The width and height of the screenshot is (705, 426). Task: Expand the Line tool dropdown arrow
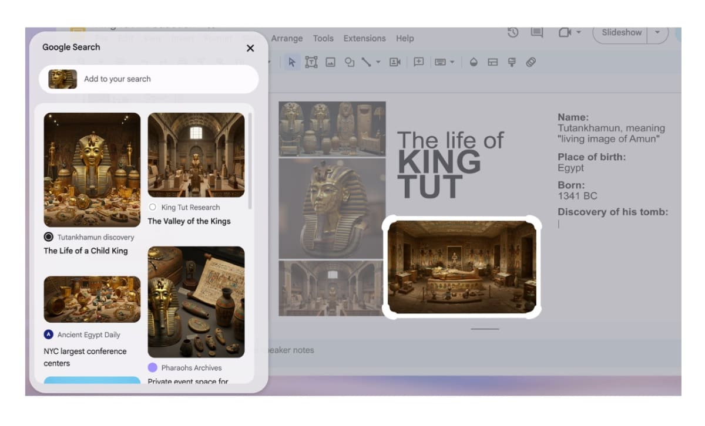pyautogui.click(x=378, y=62)
